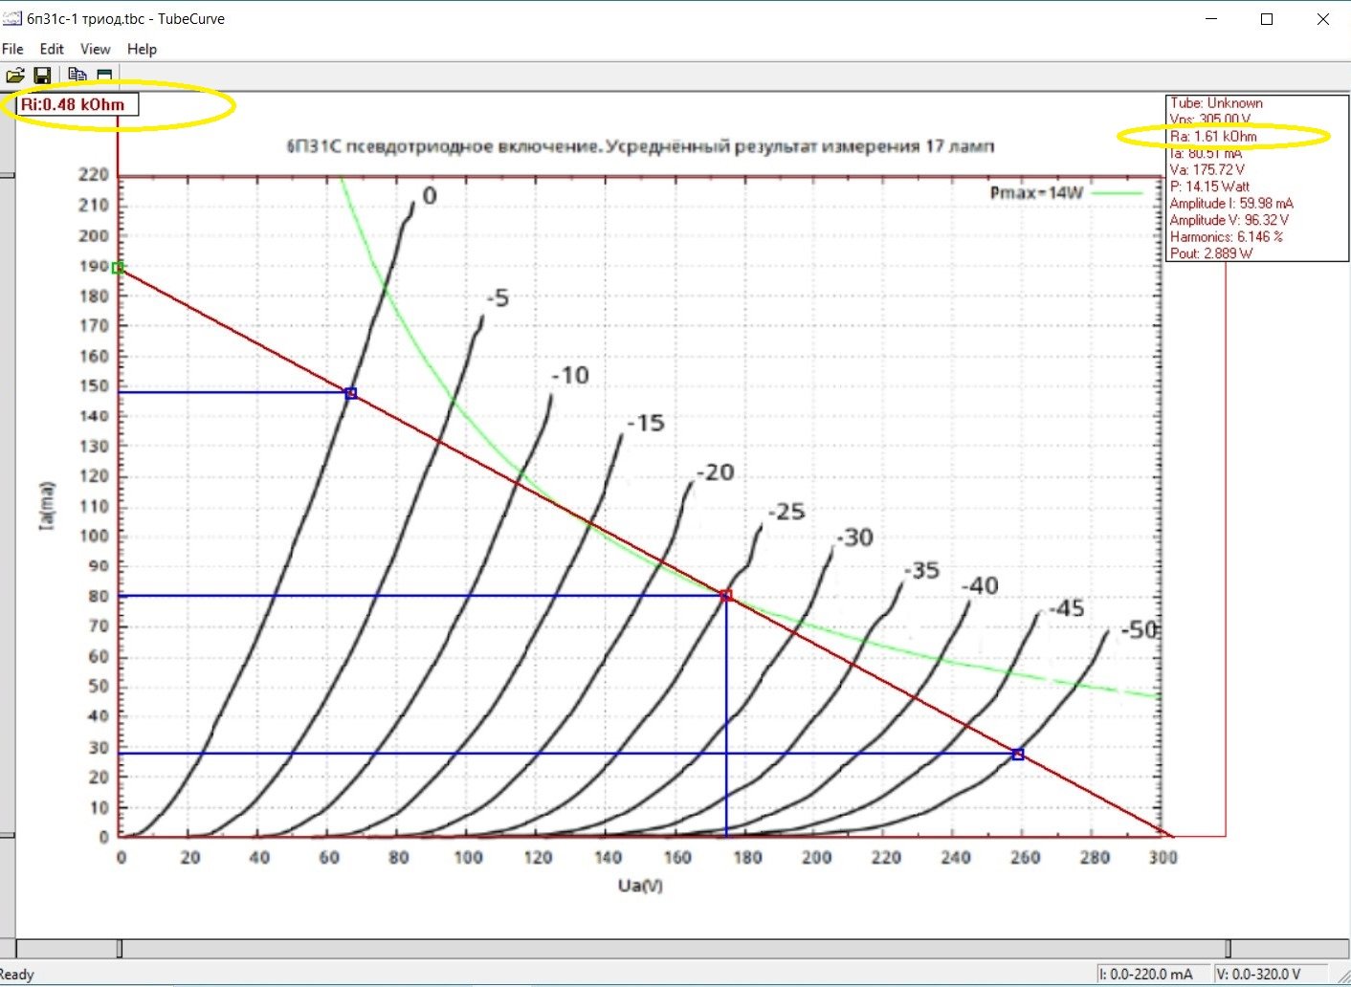Click the 'Amplitude I: 59.98 mA' line
The width and height of the screenshot is (1351, 987).
coord(1231,204)
